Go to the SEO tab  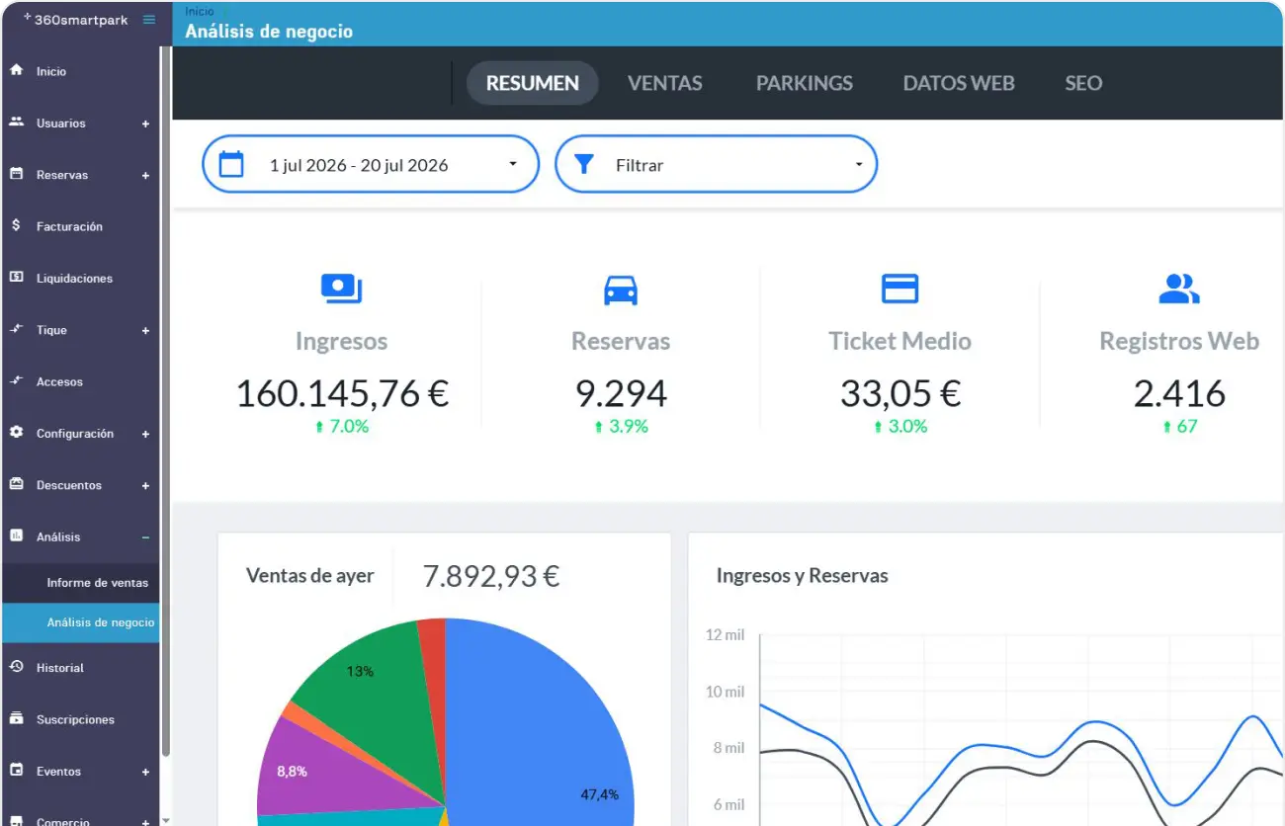[x=1083, y=83]
